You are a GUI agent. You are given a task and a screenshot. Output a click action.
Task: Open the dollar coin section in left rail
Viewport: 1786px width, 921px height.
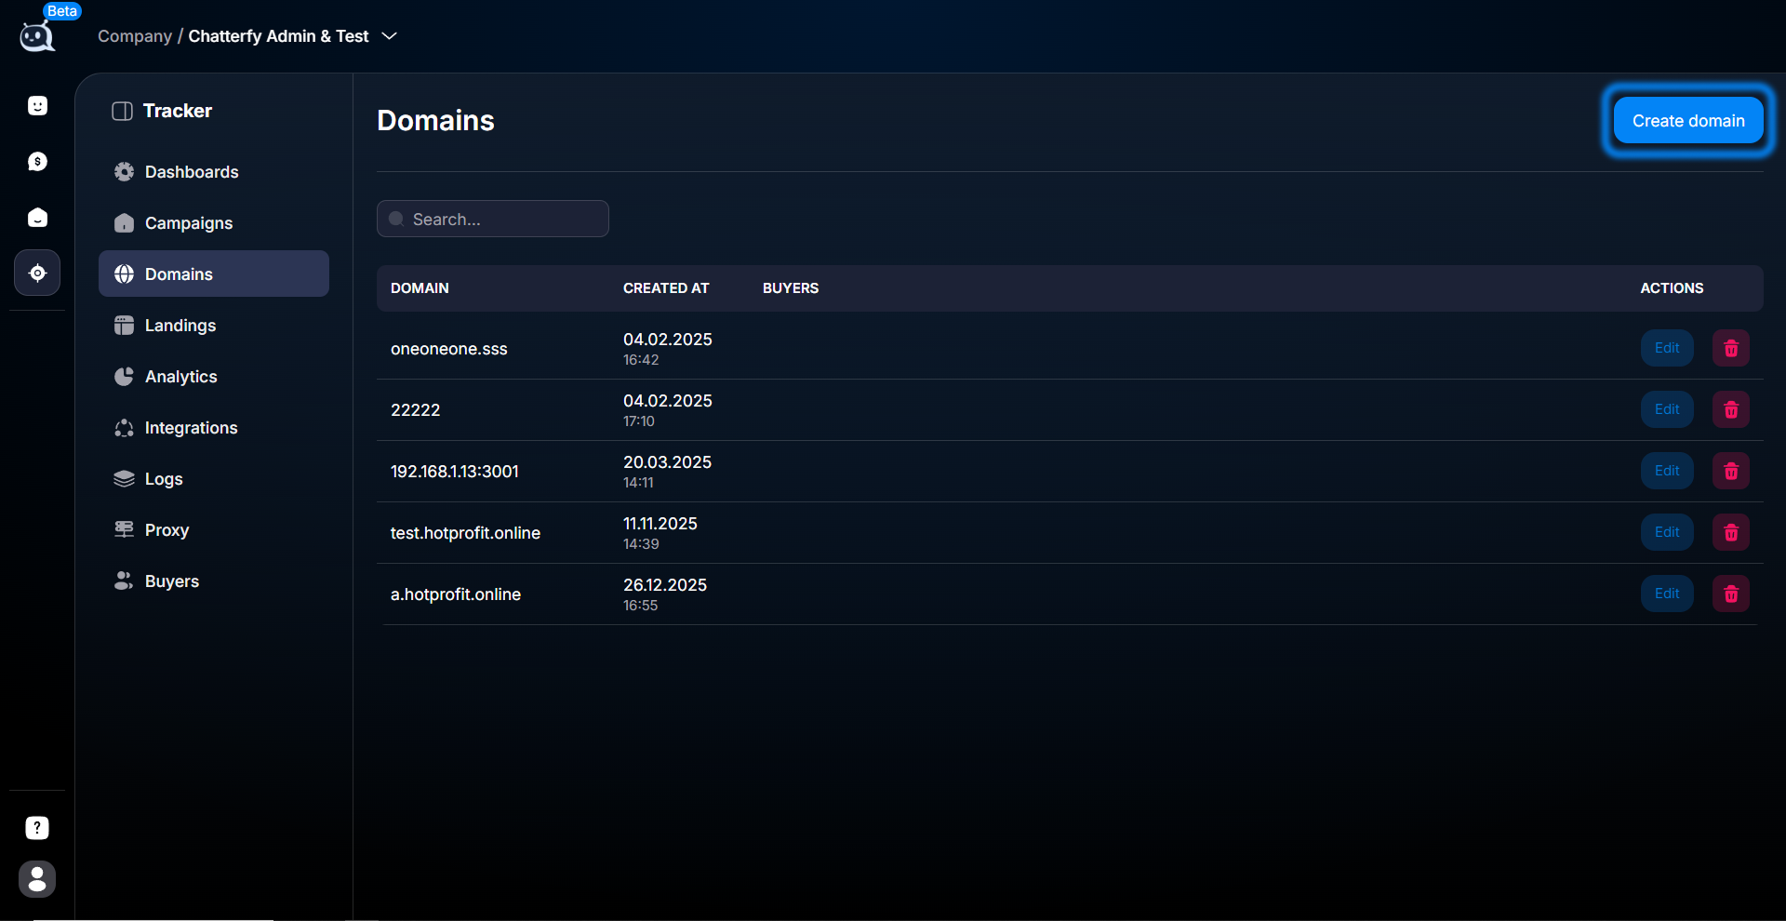tap(37, 162)
